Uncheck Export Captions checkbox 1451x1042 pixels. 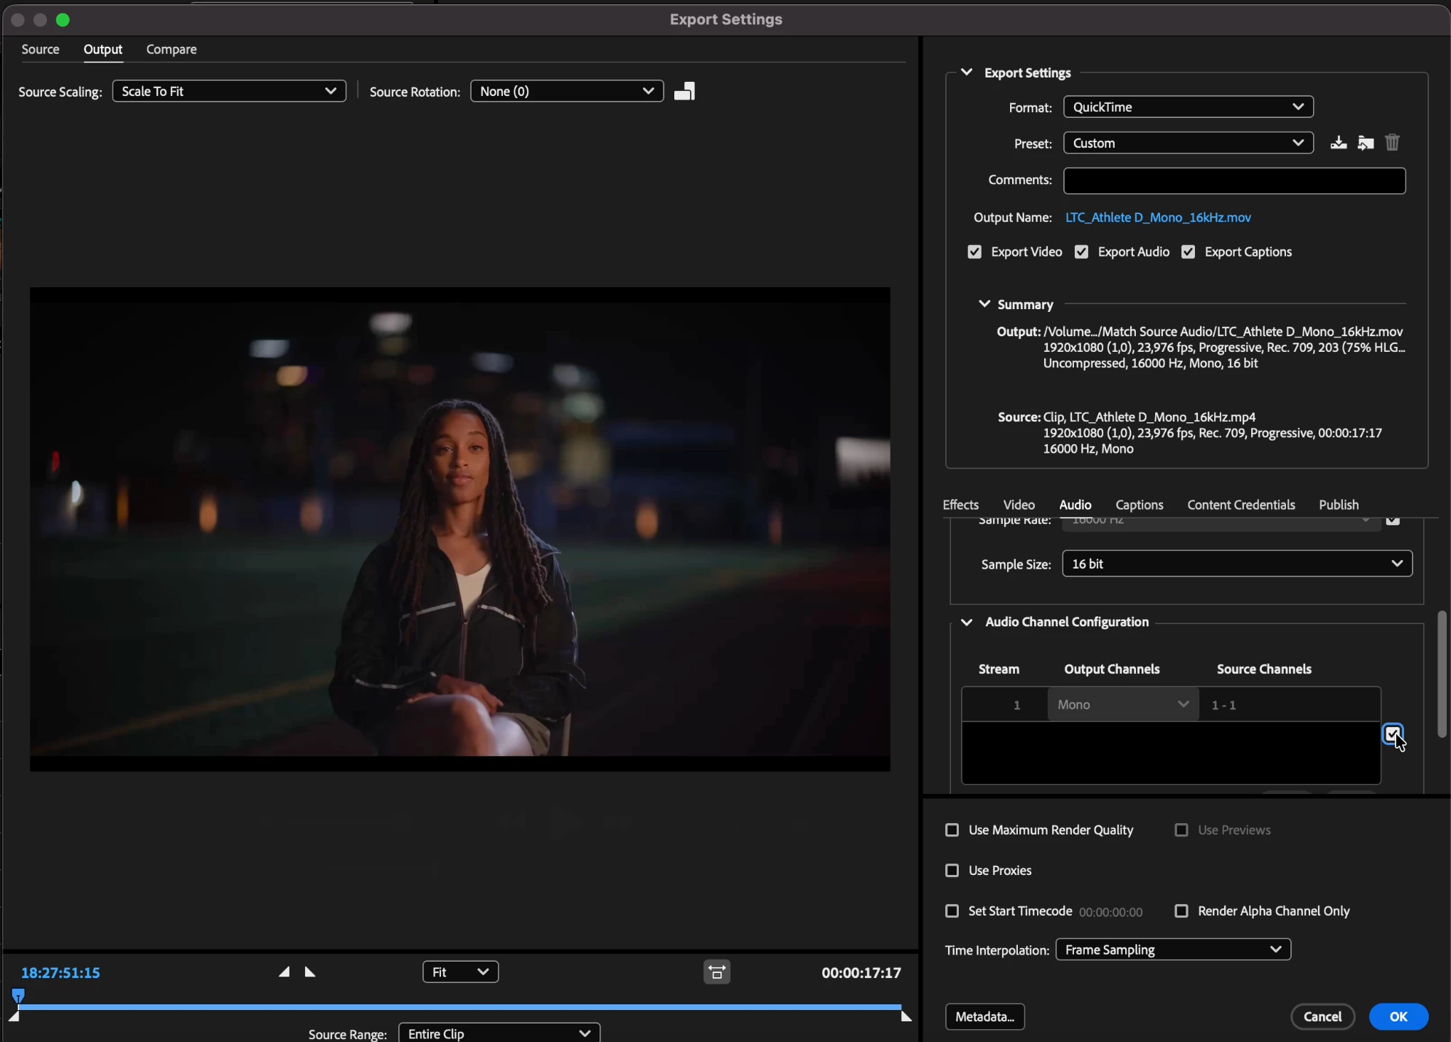(x=1188, y=252)
